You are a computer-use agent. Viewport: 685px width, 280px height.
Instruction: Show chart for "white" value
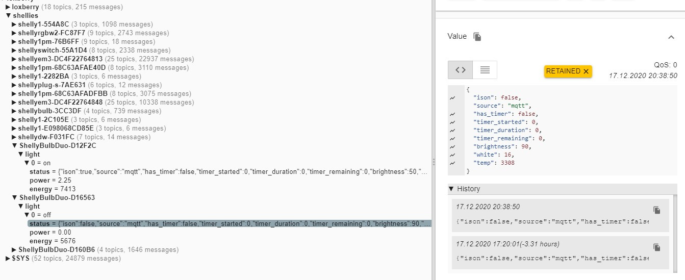452,155
